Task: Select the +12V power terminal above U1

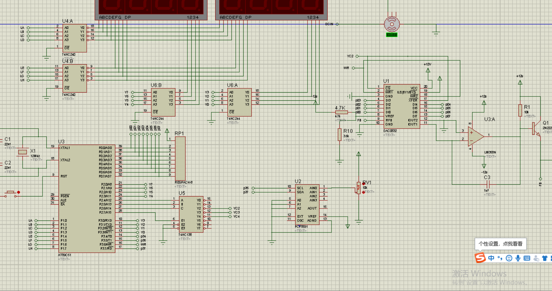Action: point(428,70)
